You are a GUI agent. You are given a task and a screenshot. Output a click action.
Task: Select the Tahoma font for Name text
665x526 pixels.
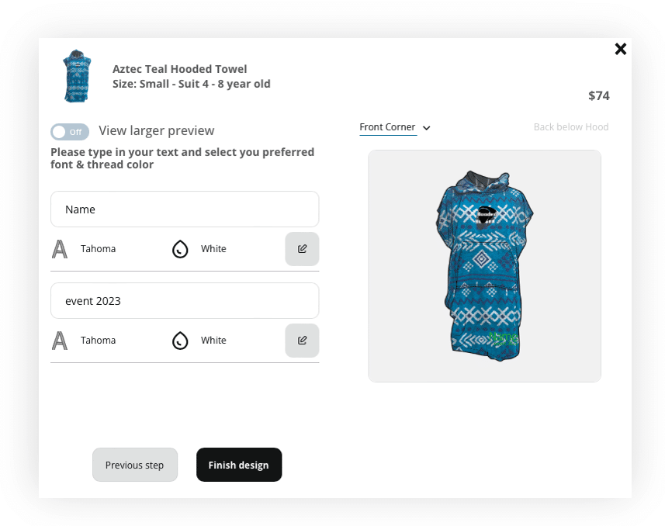(98, 249)
